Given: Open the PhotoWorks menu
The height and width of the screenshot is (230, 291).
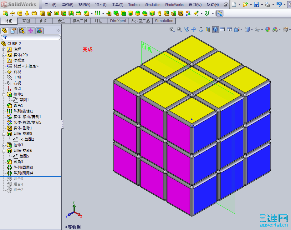Looking at the screenshot, I should click(174, 5).
